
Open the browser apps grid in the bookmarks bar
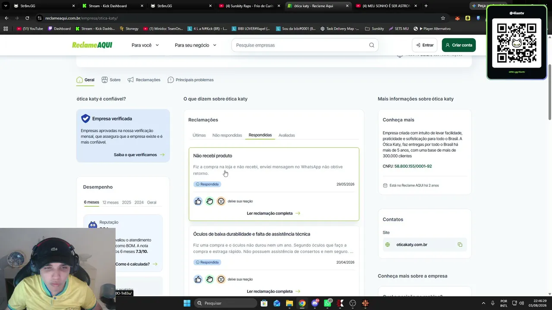point(6,28)
